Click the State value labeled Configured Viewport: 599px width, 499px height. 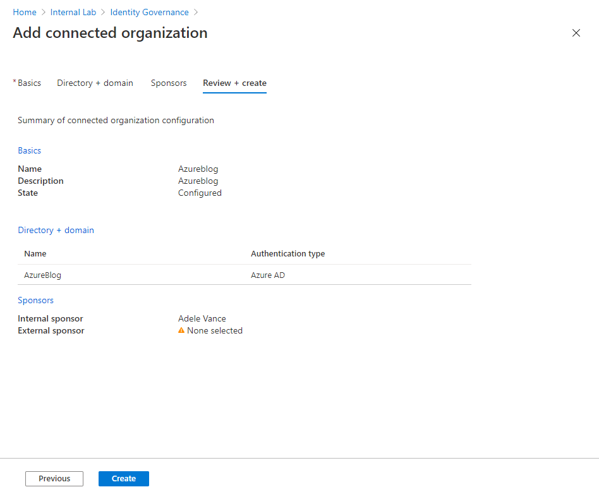tap(200, 193)
